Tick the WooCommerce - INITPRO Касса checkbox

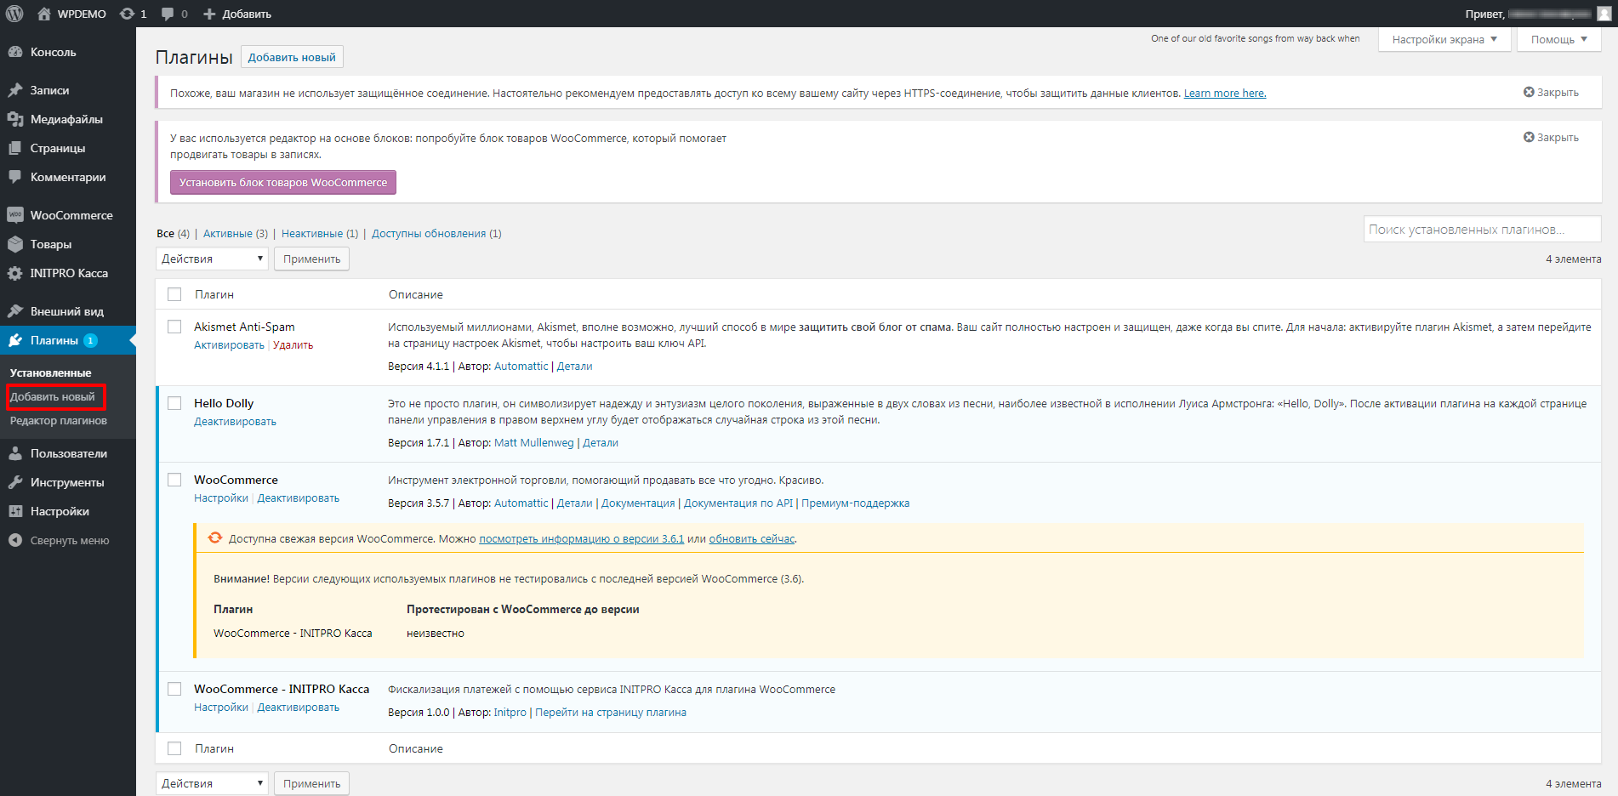pyautogui.click(x=174, y=689)
